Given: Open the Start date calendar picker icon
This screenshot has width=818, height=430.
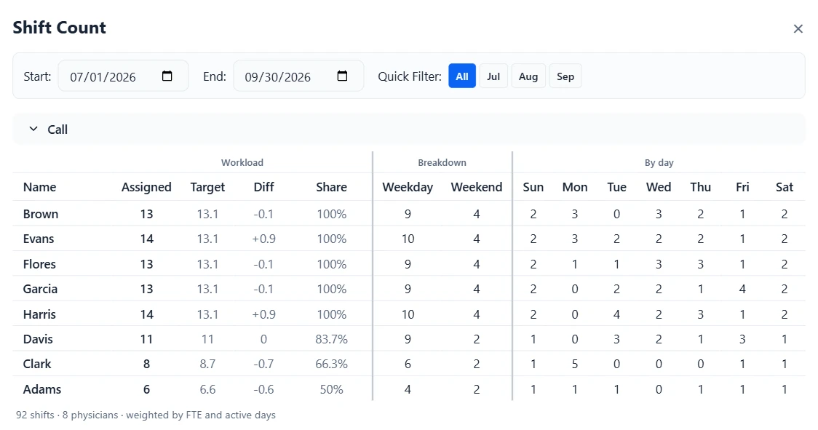Looking at the screenshot, I should pyautogui.click(x=167, y=76).
